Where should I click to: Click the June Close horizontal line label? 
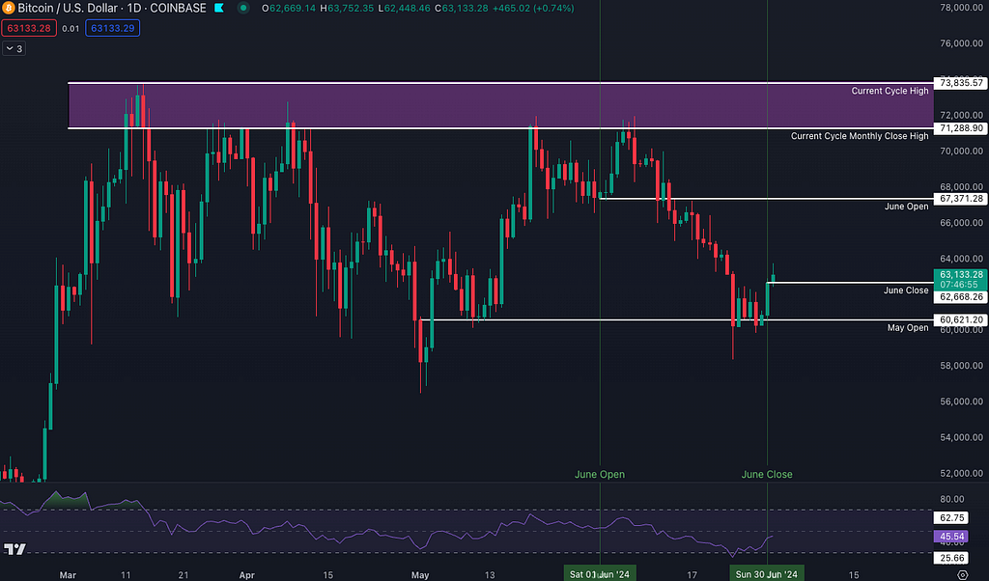(906, 290)
